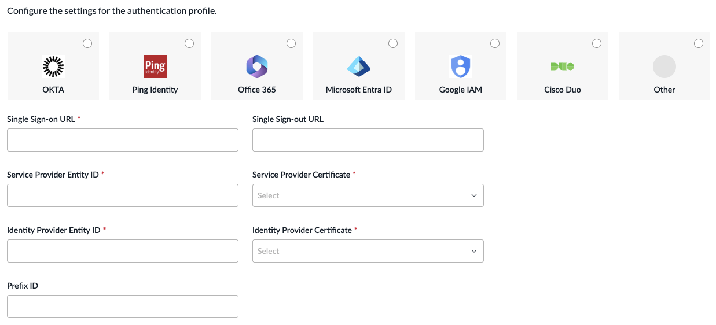The width and height of the screenshot is (716, 325).
Task: Pick the Microsoft Entra ID radio button
Action: click(x=393, y=43)
